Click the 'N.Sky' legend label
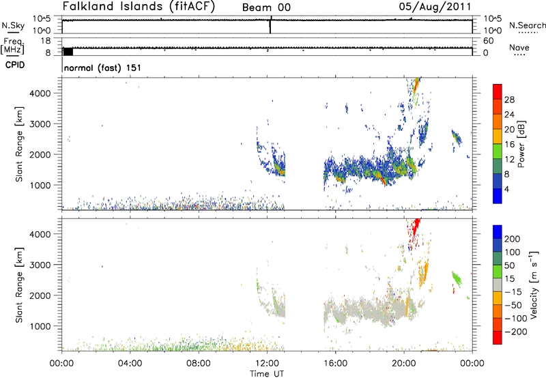The image size is (546, 378). coord(13,25)
